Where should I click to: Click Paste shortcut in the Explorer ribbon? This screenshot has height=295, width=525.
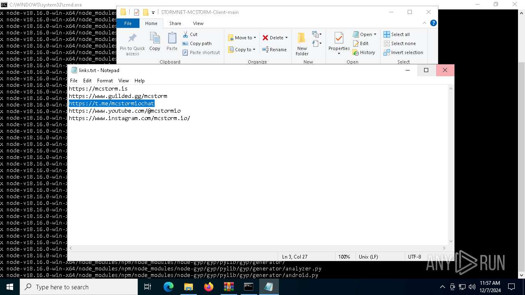[201, 52]
